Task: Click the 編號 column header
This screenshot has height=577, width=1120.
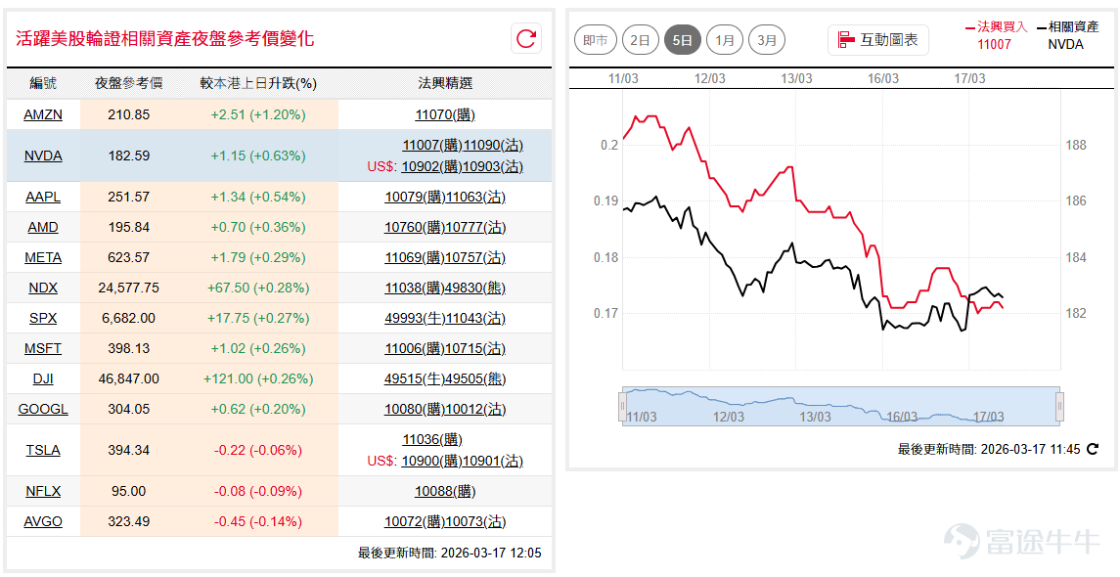Action: pyautogui.click(x=43, y=83)
